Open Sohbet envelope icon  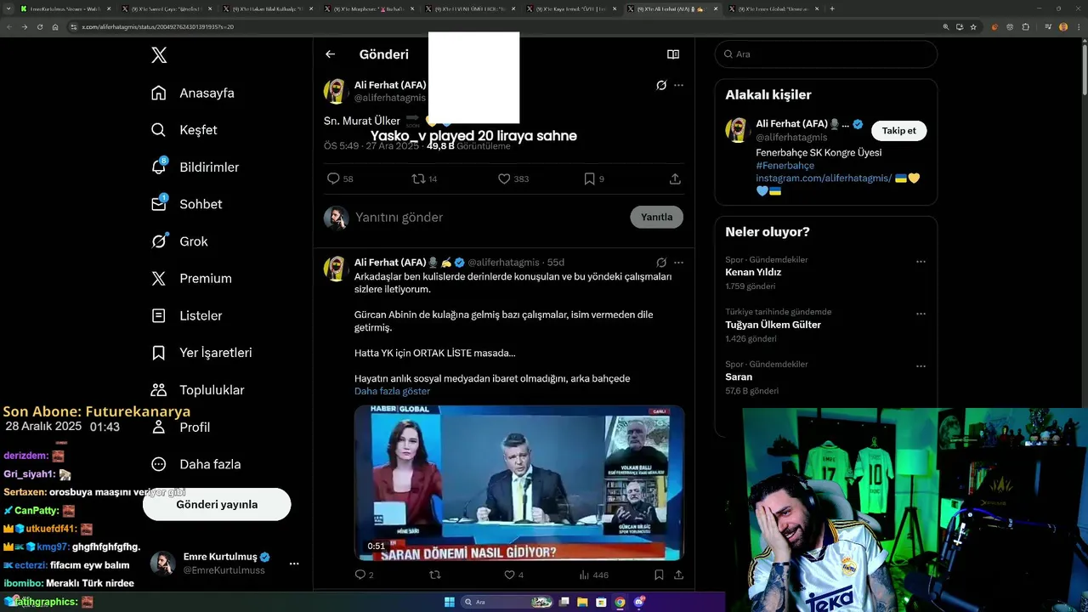tap(159, 204)
